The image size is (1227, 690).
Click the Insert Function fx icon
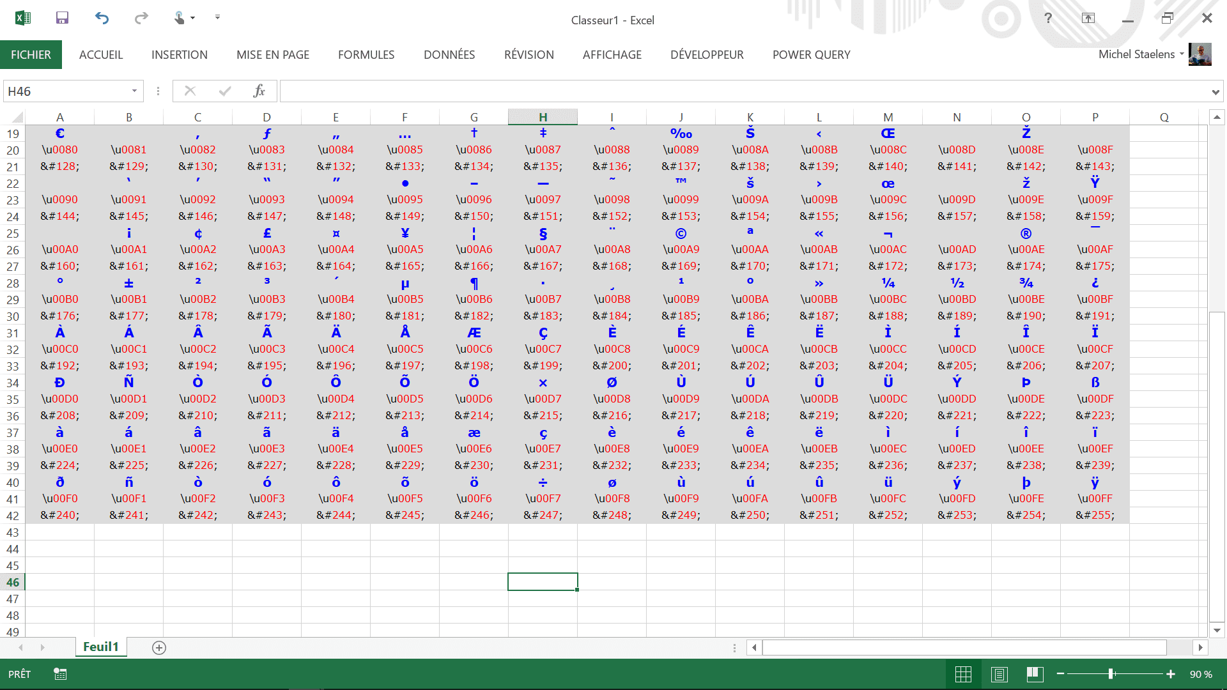[259, 91]
